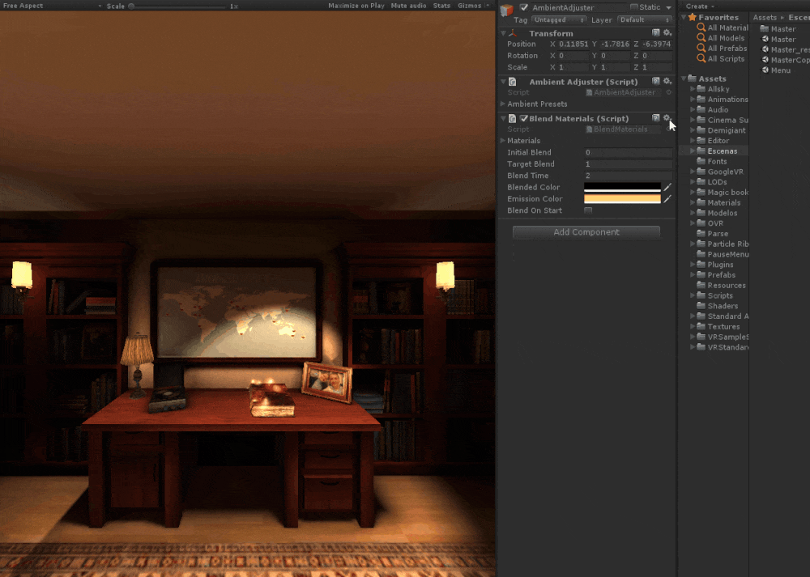Open Parse folder in Assets tree
This screenshot has height=577, width=810.
[712, 233]
